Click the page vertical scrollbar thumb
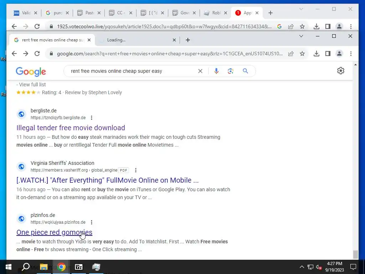The width and height of the screenshot is (365, 274). tap(355, 254)
